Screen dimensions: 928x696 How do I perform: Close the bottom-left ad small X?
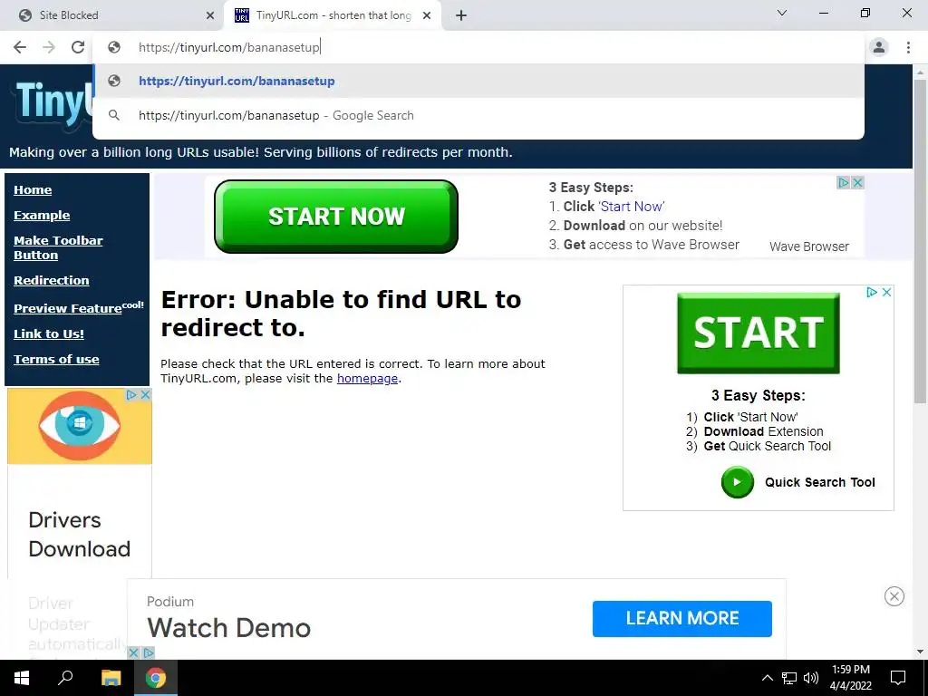click(133, 652)
